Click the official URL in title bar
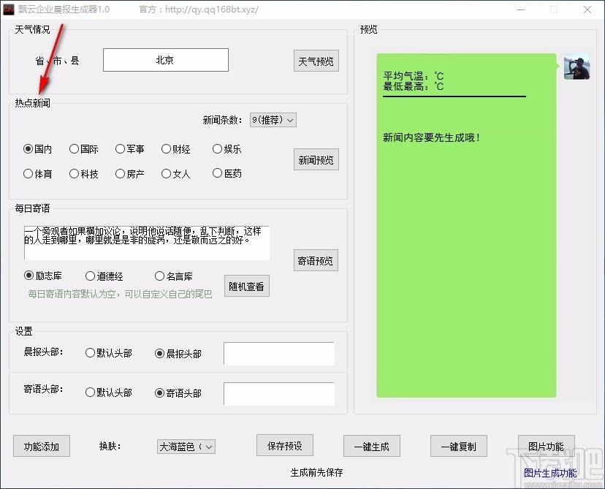The height and width of the screenshot is (489, 605). coord(212,10)
